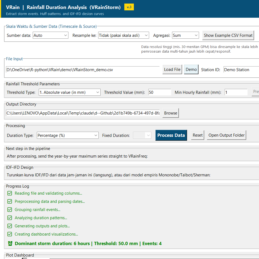Open the disabled Fixed Duration dropdown

coord(142,135)
